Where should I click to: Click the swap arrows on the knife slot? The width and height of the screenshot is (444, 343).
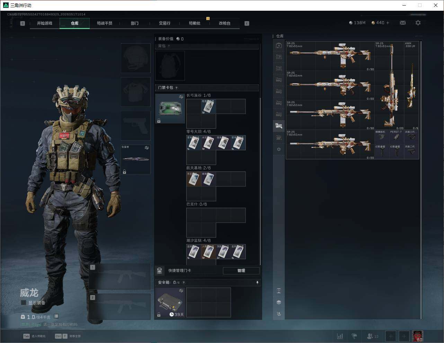pos(146,148)
